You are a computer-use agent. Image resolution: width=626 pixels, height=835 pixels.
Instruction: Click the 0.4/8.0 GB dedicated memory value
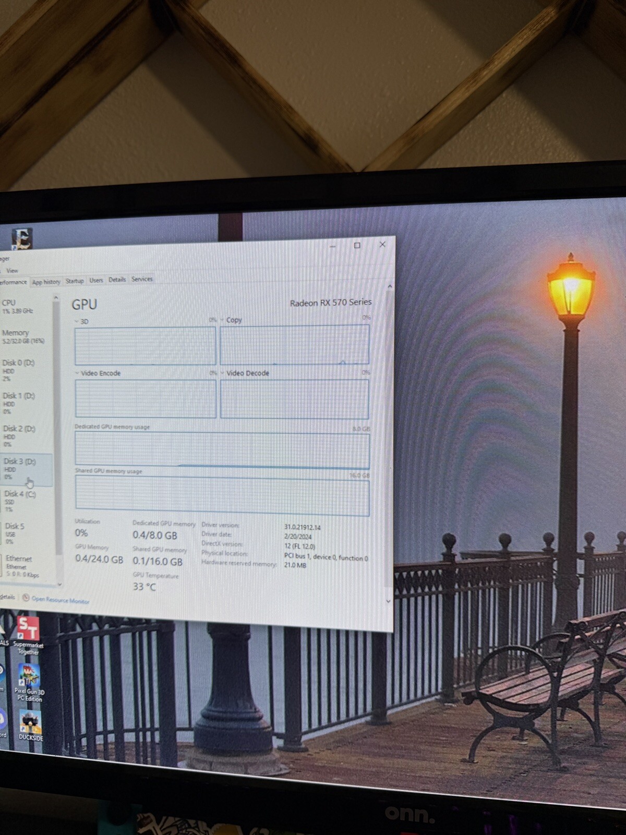tap(155, 535)
